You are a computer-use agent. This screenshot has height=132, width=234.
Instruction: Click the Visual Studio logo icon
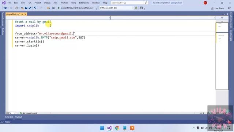coord(4,3)
